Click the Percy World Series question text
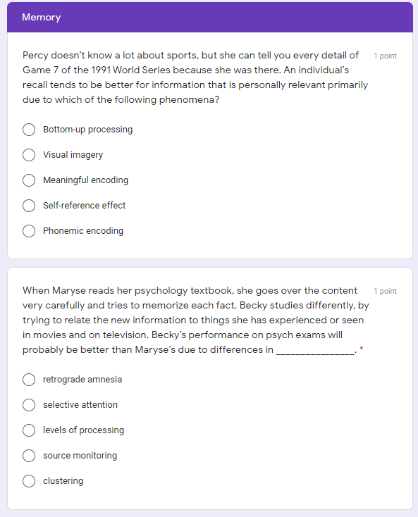This screenshot has height=517, width=418. click(195, 77)
